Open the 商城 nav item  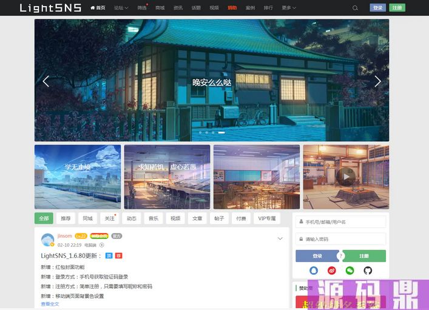coord(160,8)
